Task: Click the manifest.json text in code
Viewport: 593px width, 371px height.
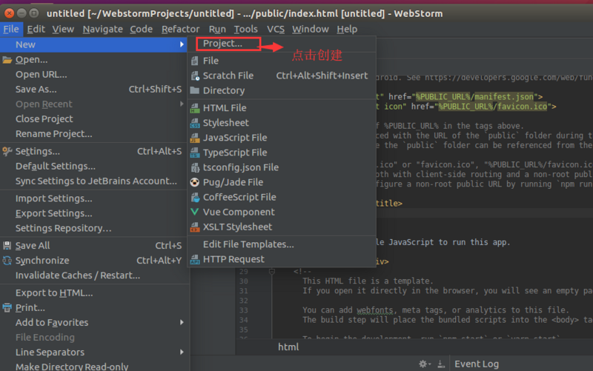Action: pyautogui.click(x=504, y=97)
